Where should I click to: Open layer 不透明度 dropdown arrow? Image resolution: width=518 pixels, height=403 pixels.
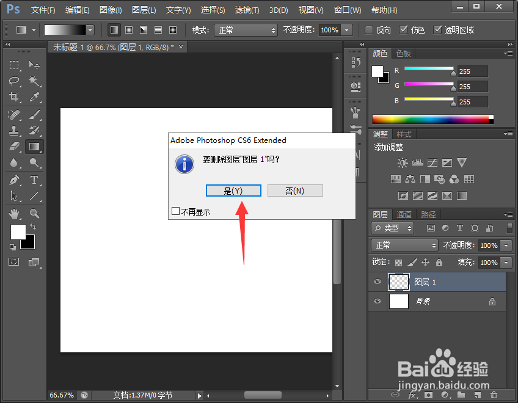506,245
